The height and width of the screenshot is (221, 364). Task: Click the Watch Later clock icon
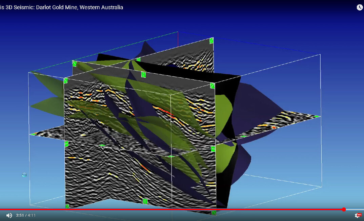360,7
